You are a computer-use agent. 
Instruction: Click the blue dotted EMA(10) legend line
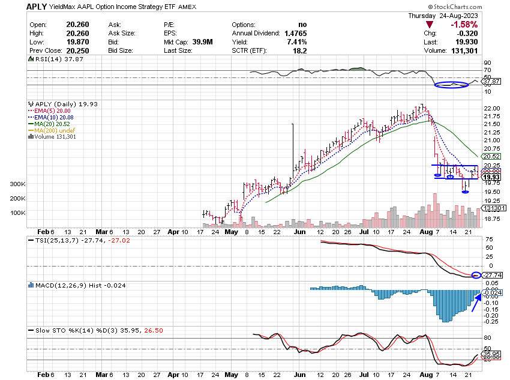(31, 118)
